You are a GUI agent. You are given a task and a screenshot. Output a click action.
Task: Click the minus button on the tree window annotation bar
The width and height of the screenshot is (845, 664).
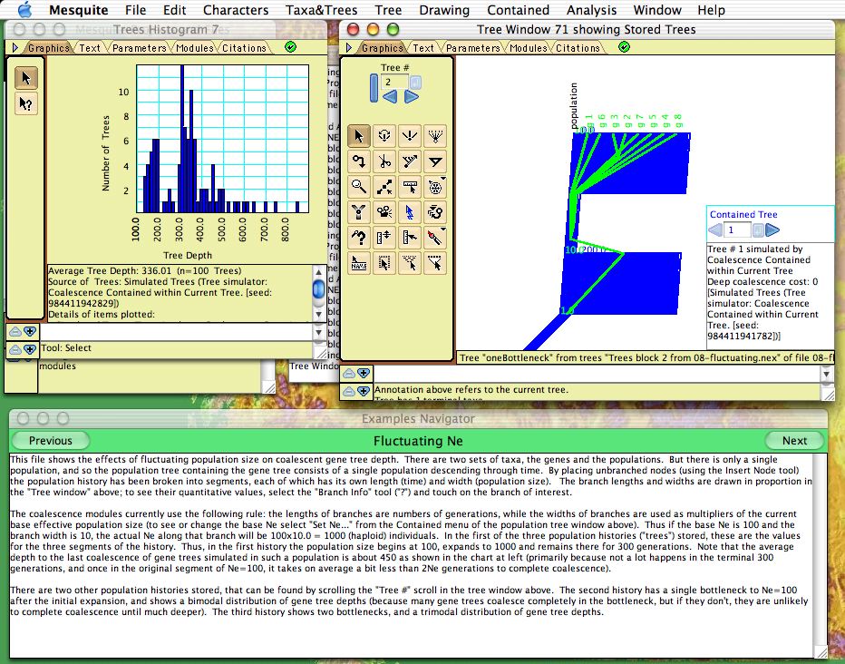(x=348, y=373)
